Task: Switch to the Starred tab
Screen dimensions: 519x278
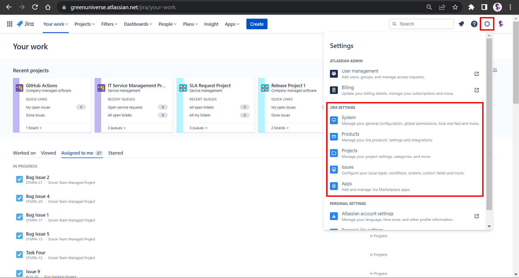Action: tap(115, 153)
